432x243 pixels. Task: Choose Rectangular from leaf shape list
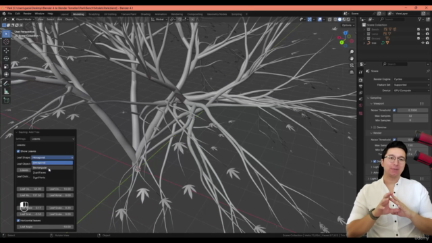(53, 167)
